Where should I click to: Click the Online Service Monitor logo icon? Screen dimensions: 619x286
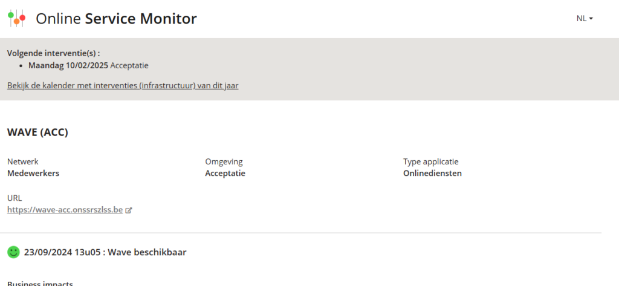click(x=16, y=19)
